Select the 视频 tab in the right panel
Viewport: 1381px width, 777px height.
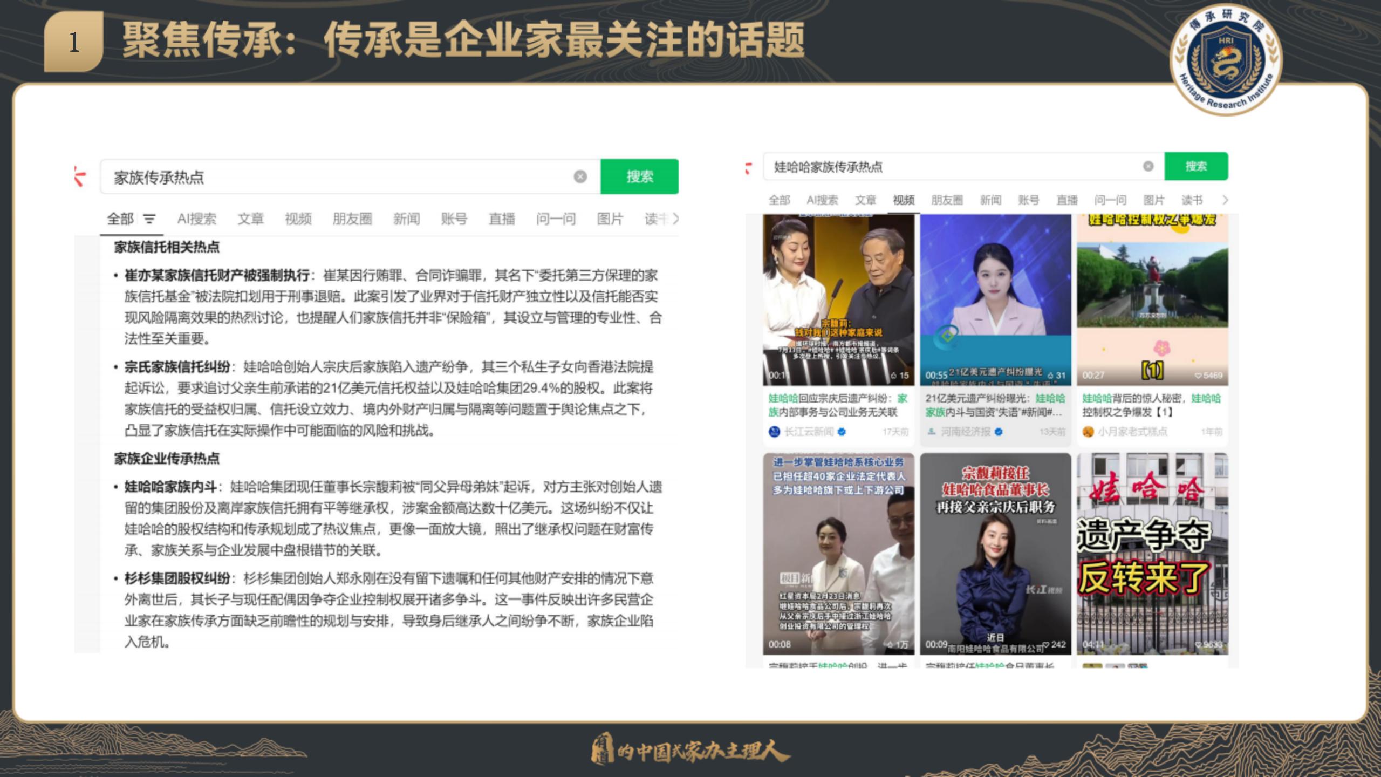(904, 200)
